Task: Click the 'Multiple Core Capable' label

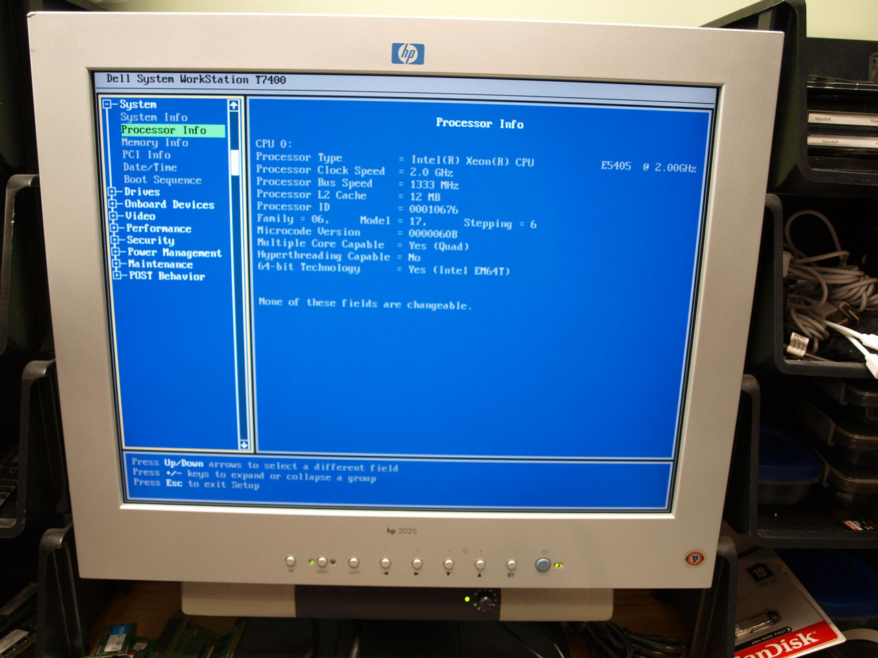Action: (x=320, y=243)
